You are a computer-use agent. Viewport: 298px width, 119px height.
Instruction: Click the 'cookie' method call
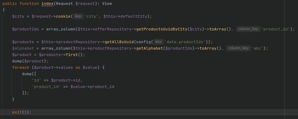[63, 16]
